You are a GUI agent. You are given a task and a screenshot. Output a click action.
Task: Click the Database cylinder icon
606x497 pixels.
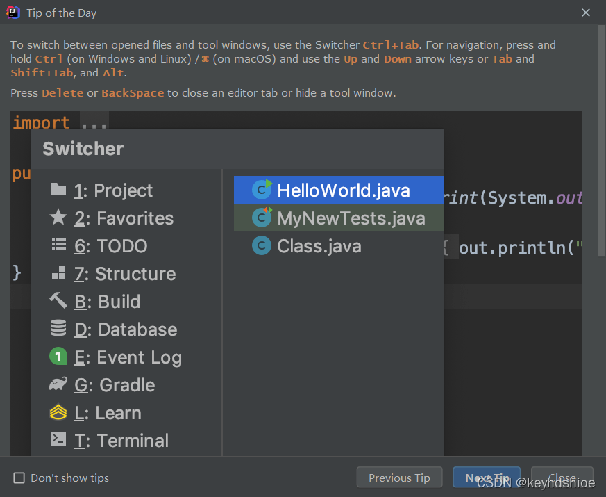coord(58,328)
